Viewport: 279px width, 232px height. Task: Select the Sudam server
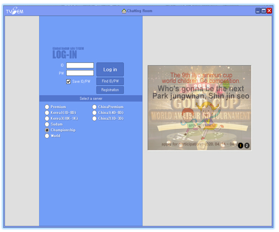tap(47, 124)
